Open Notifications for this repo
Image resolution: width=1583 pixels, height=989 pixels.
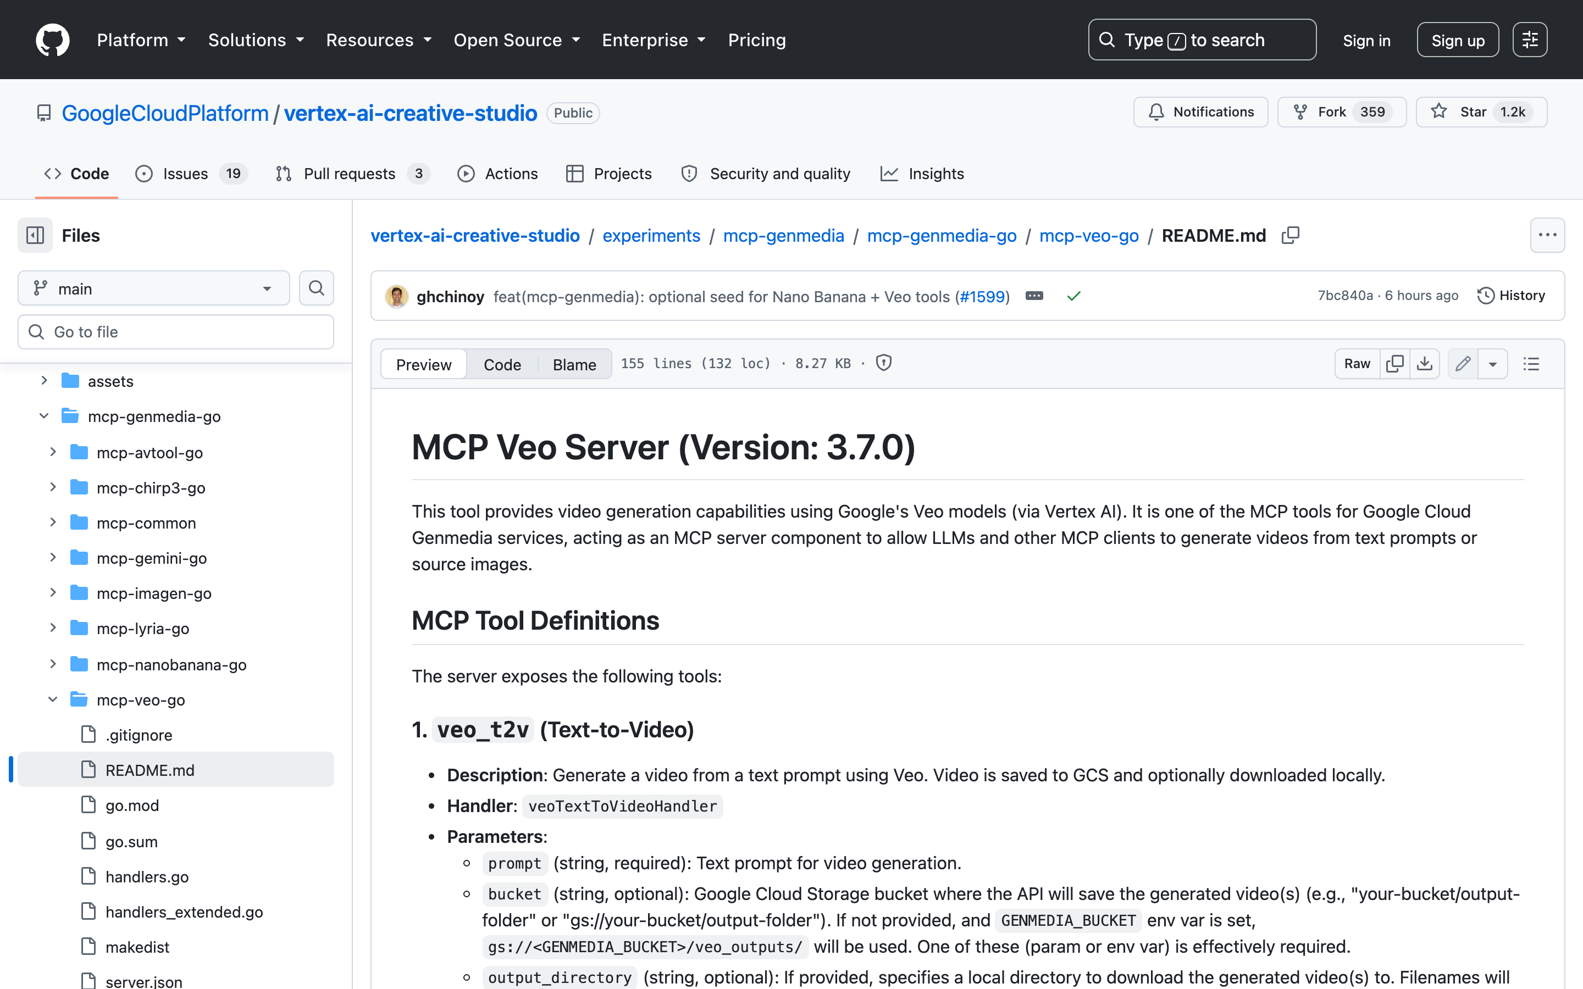click(x=1200, y=112)
